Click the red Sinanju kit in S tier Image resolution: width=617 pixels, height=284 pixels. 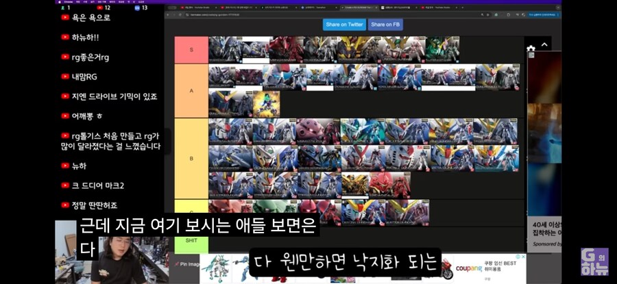(x=286, y=50)
